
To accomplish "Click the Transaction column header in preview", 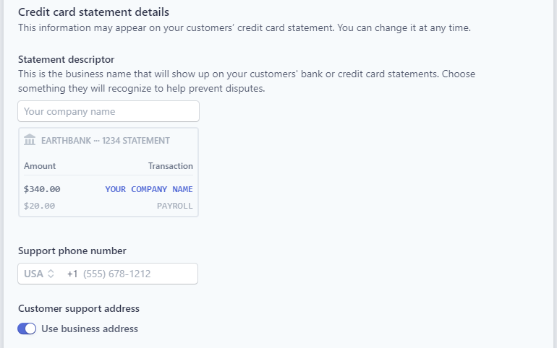I will [x=171, y=166].
